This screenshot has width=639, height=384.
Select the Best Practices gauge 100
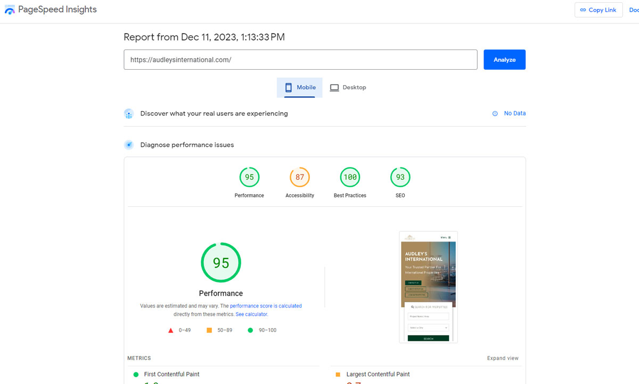[350, 177]
